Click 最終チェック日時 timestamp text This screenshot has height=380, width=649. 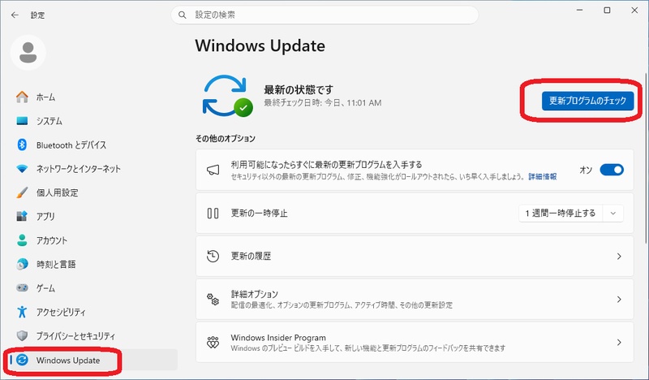point(323,103)
